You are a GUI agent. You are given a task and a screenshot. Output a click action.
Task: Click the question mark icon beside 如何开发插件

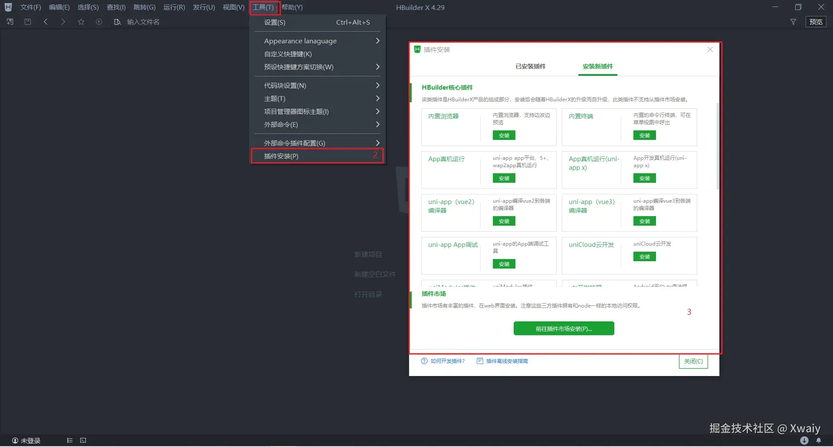point(424,361)
